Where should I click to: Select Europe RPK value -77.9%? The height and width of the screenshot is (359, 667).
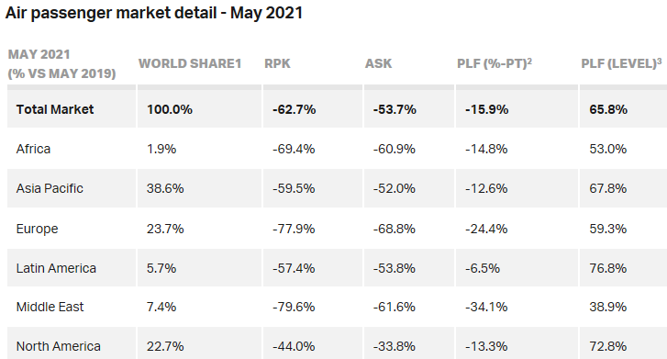click(294, 229)
